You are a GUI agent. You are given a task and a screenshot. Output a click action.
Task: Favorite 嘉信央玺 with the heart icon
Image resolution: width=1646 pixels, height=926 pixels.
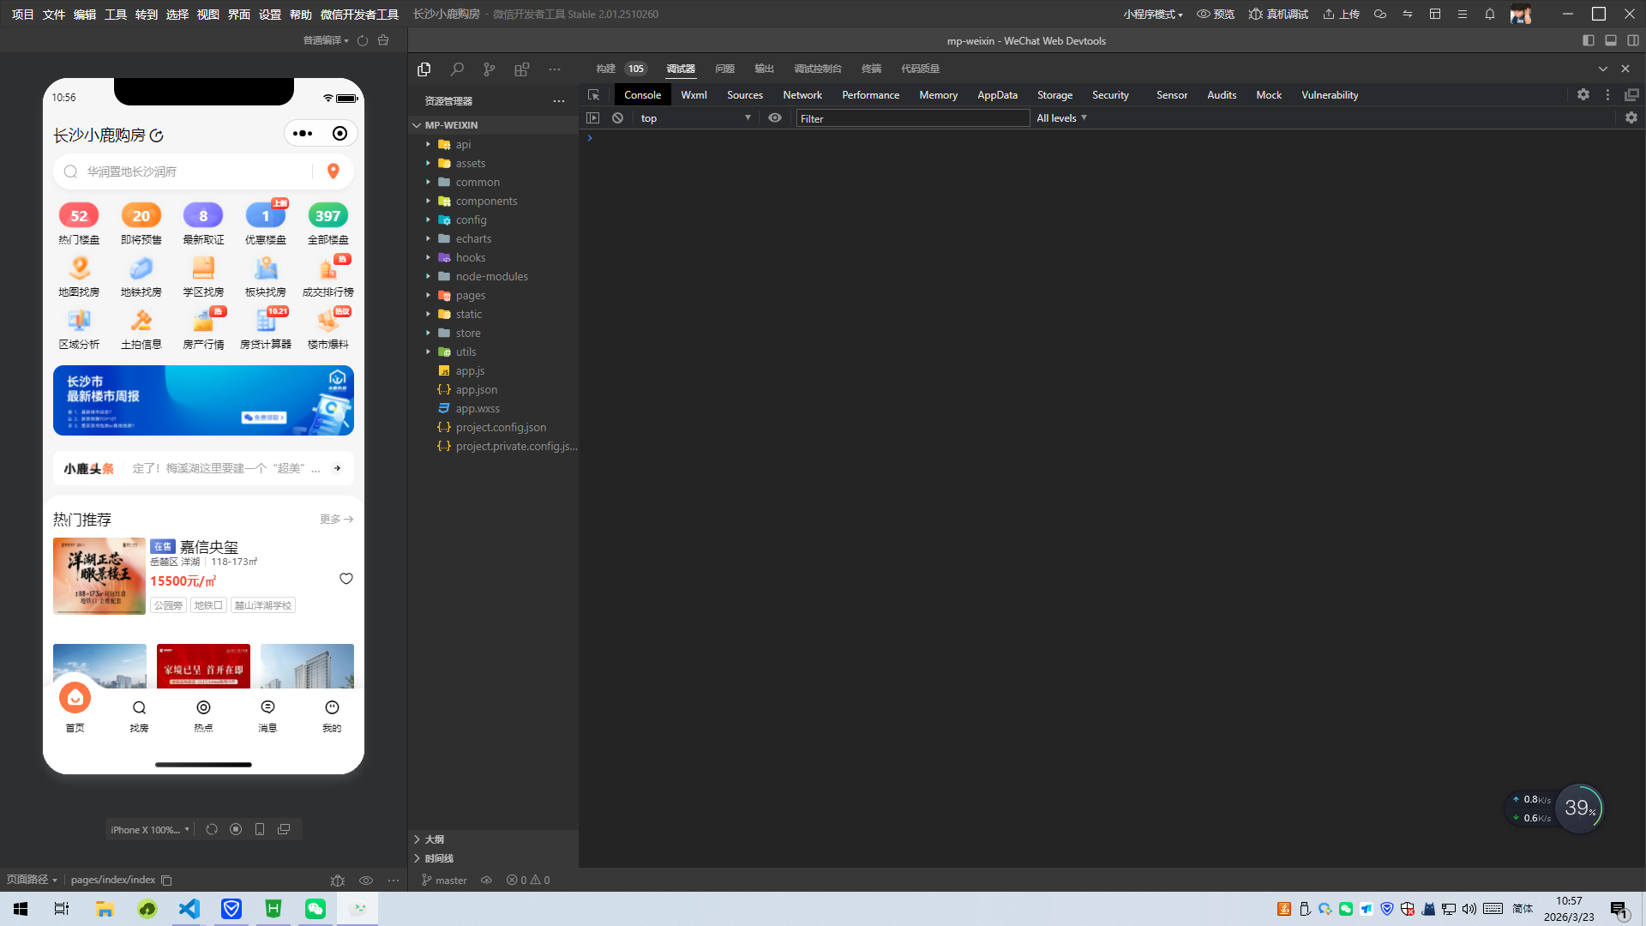coord(345,579)
